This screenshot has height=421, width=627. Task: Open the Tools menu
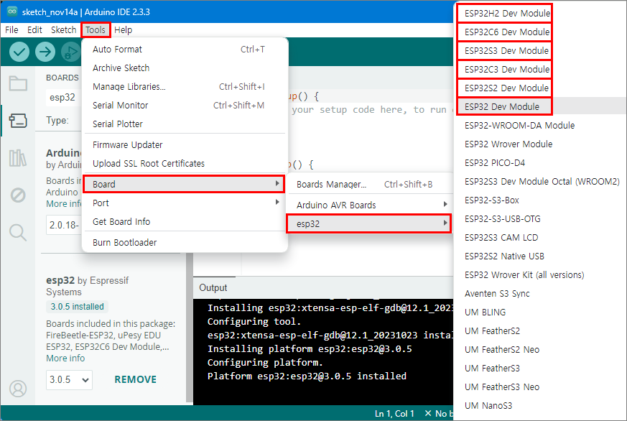96,30
